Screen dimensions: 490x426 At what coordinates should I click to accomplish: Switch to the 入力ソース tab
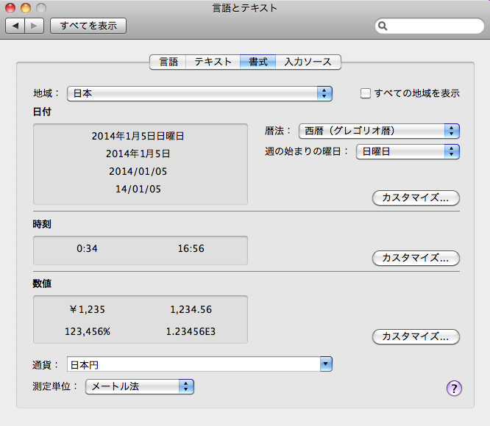coord(308,62)
